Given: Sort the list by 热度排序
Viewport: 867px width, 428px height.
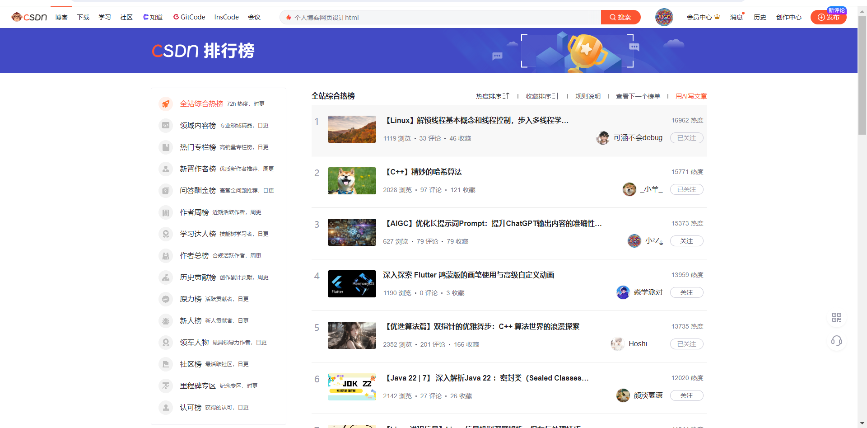Looking at the screenshot, I should pyautogui.click(x=493, y=96).
